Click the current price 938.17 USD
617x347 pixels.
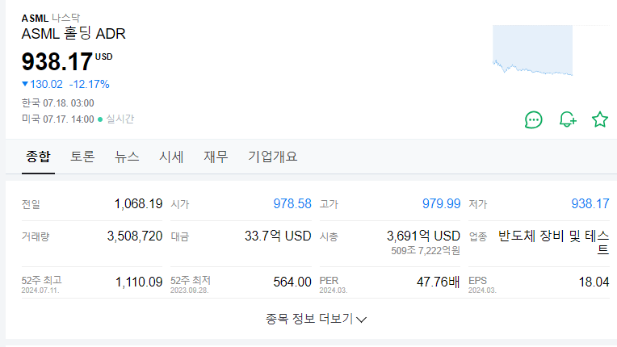67,61
